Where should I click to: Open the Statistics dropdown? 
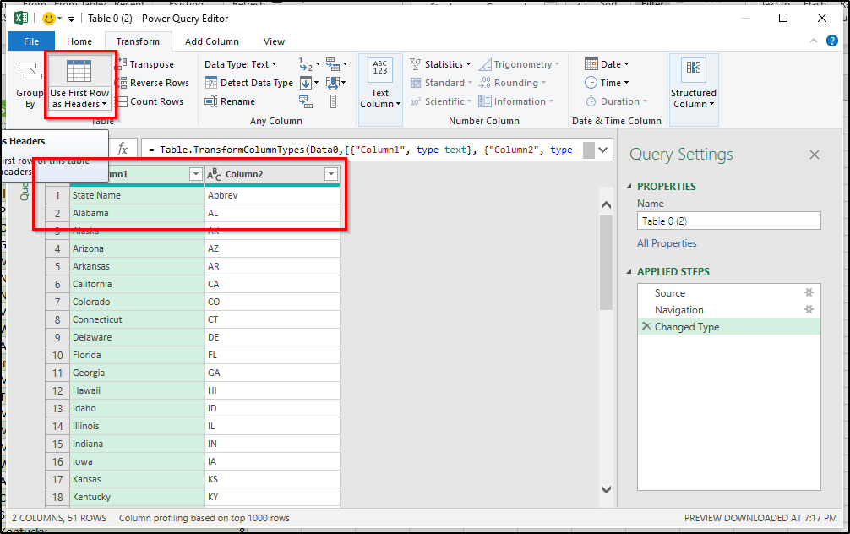[x=440, y=64]
